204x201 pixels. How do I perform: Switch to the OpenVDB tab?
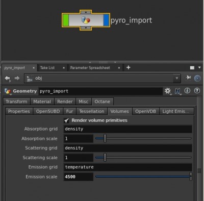[x=145, y=111]
